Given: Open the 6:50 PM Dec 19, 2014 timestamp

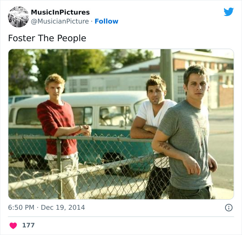Looking at the screenshot, I should pyautogui.click(x=46, y=207).
